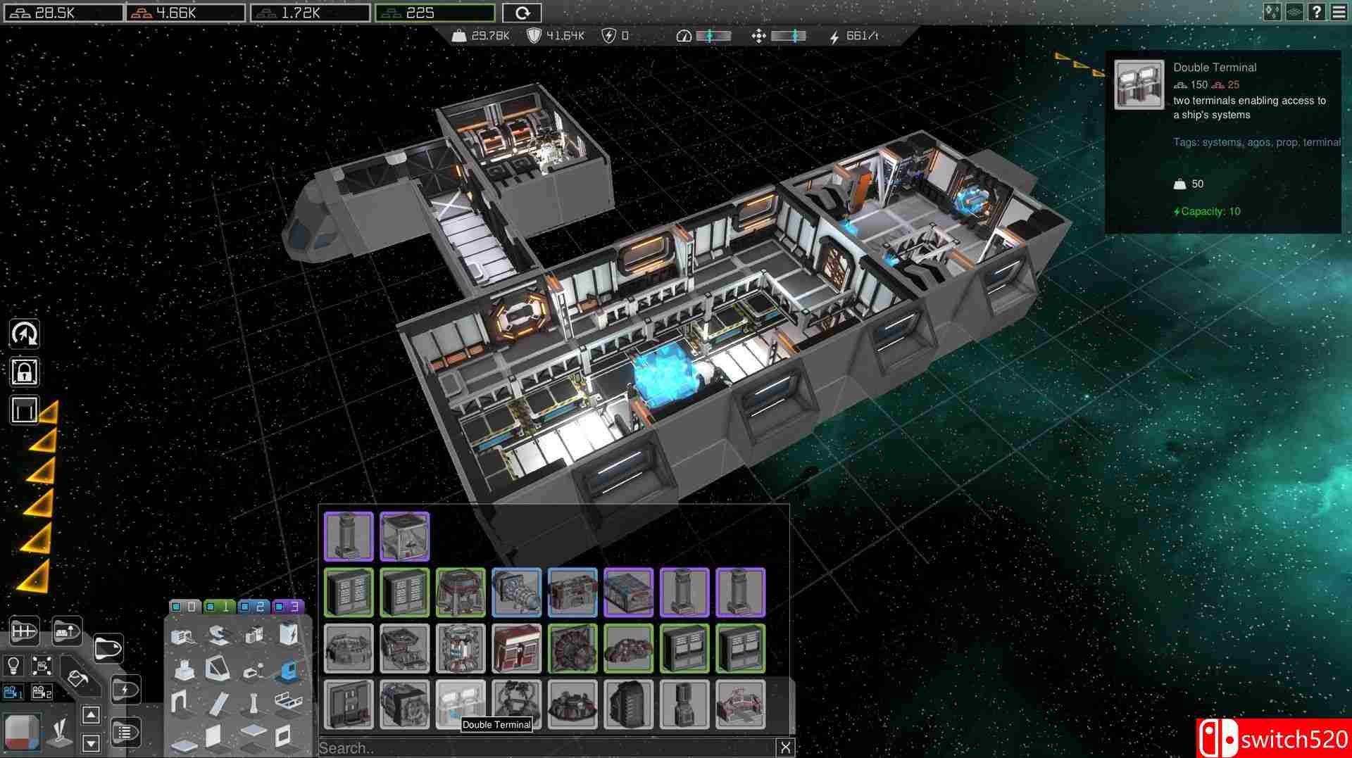Switch to tier 0 gray tab
The image size is (1352, 758).
(184, 606)
